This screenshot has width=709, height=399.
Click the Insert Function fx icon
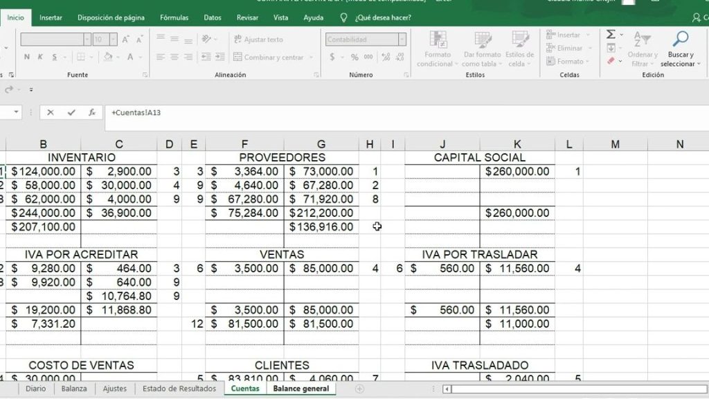click(x=91, y=112)
